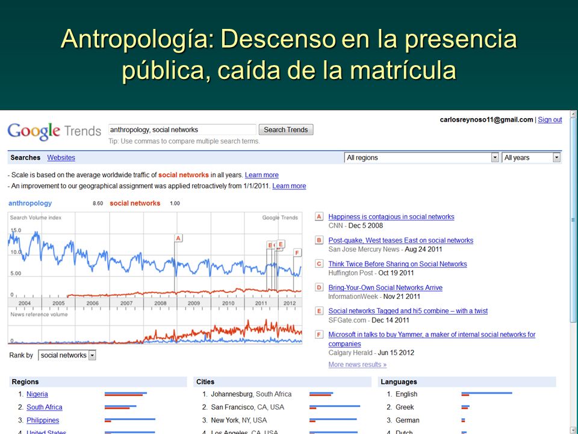This screenshot has height=434, width=578.
Task: Click the A icon beside the CNN headline
Action: click(x=319, y=216)
